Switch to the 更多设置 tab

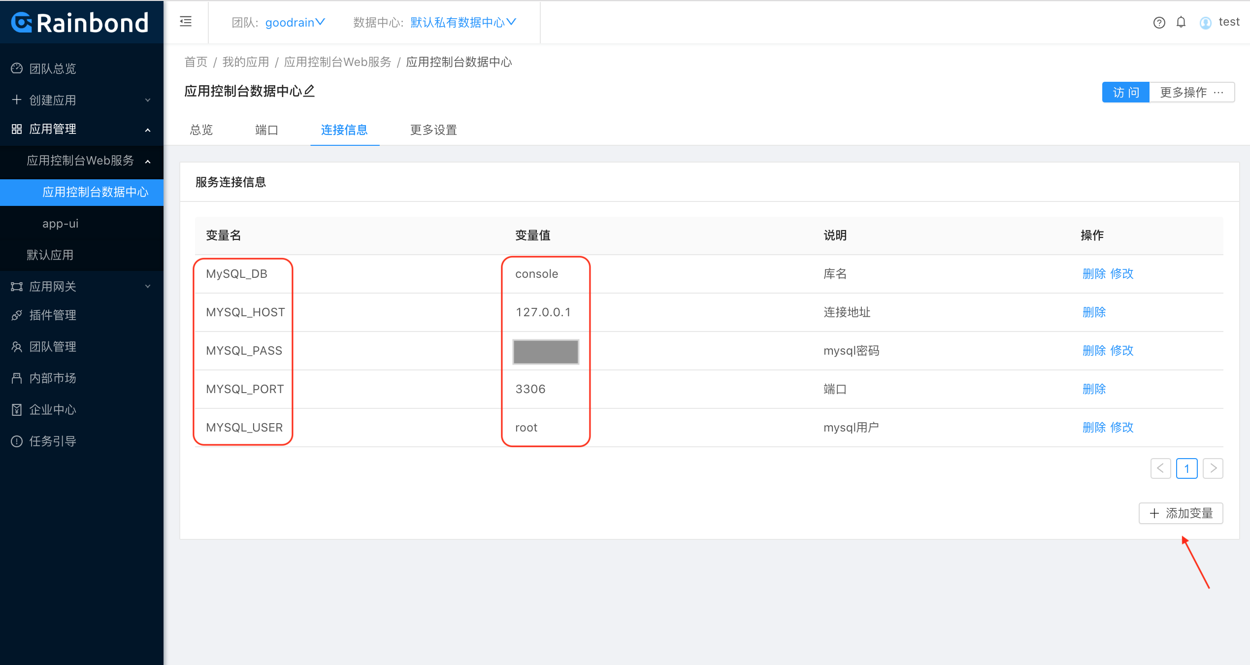(x=433, y=130)
